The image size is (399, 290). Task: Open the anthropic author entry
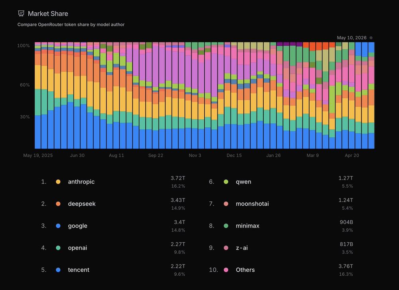coord(81,182)
